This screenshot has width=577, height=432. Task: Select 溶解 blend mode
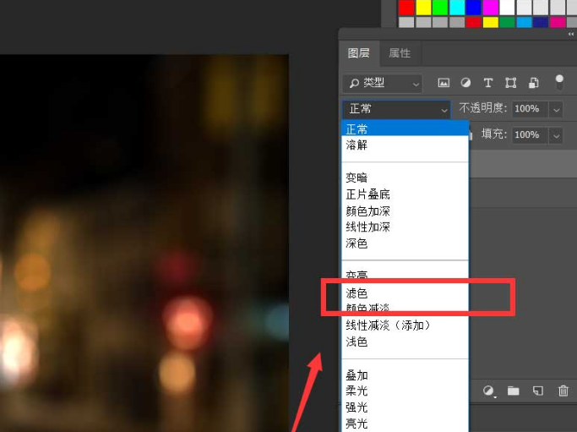pos(406,145)
